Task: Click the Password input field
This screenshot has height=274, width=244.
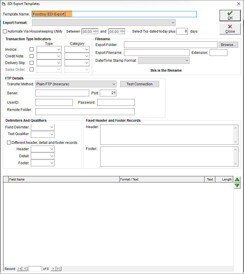Action: pos(116,102)
